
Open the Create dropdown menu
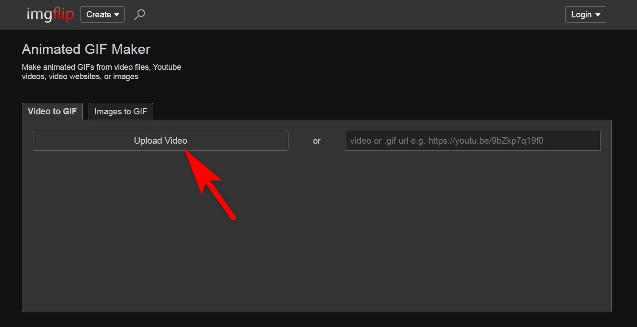[102, 15]
